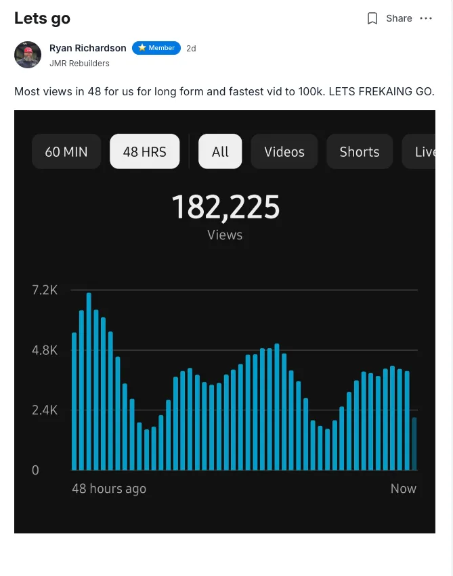The width and height of the screenshot is (453, 576).
Task: Click the Share button
Action: tap(399, 18)
